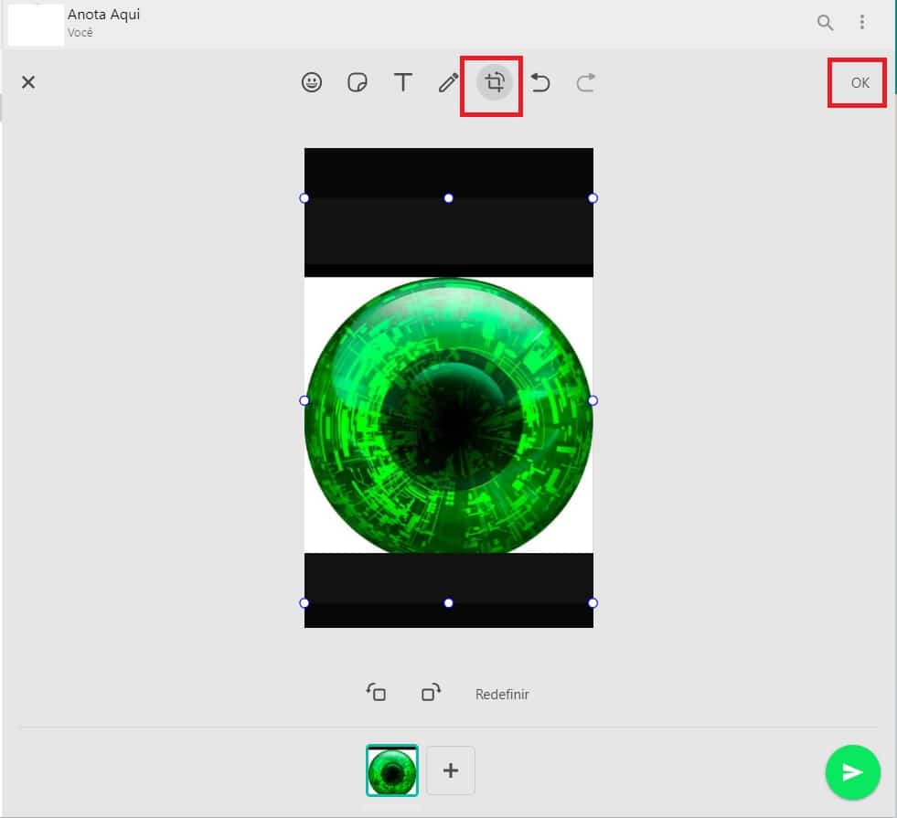The height and width of the screenshot is (818, 897).
Task: Select the pencil drawing tool
Action: [x=448, y=82]
